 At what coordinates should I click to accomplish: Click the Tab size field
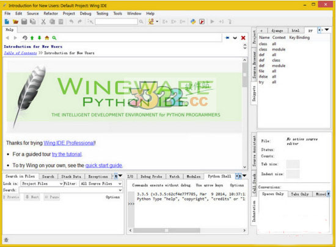293,164
